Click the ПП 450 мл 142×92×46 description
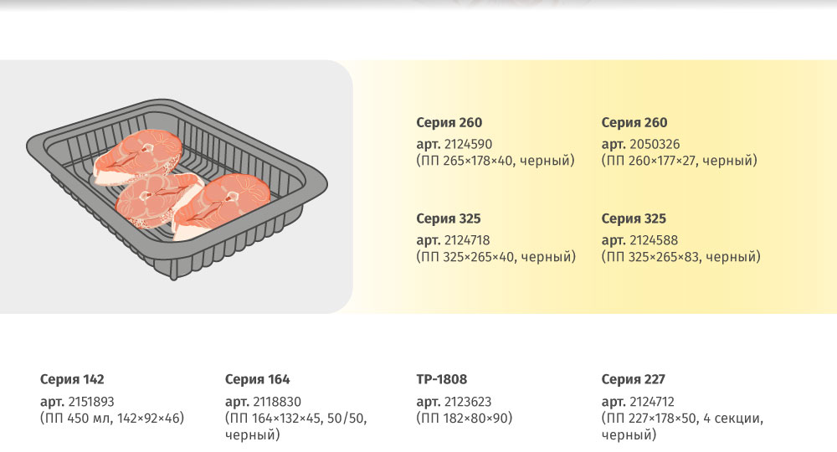Viewport: 837px width, 452px height. (x=112, y=418)
